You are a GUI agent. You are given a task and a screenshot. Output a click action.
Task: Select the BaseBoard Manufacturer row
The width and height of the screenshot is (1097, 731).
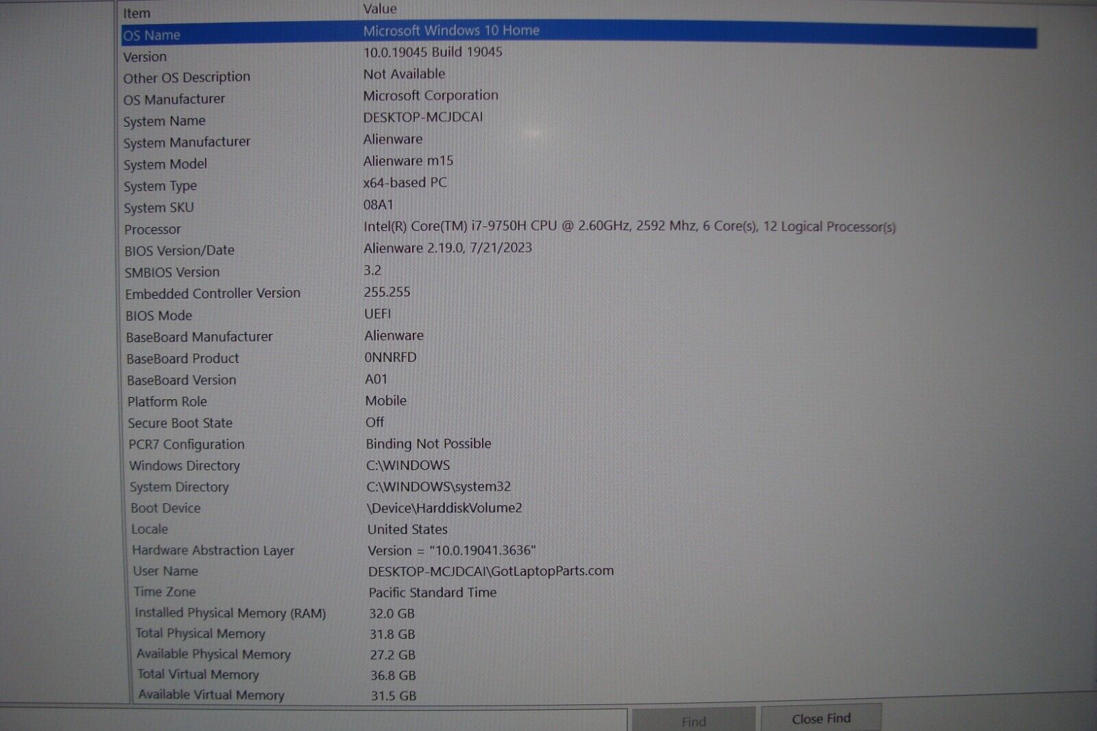tap(579, 336)
